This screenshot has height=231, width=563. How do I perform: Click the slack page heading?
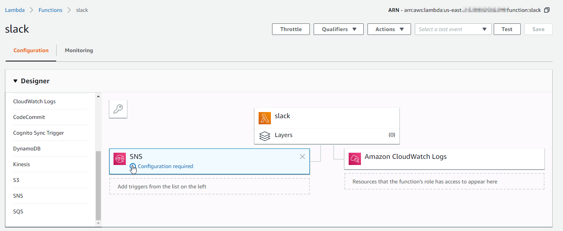(17, 29)
